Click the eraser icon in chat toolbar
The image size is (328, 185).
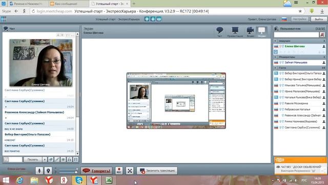[x=51, y=159]
